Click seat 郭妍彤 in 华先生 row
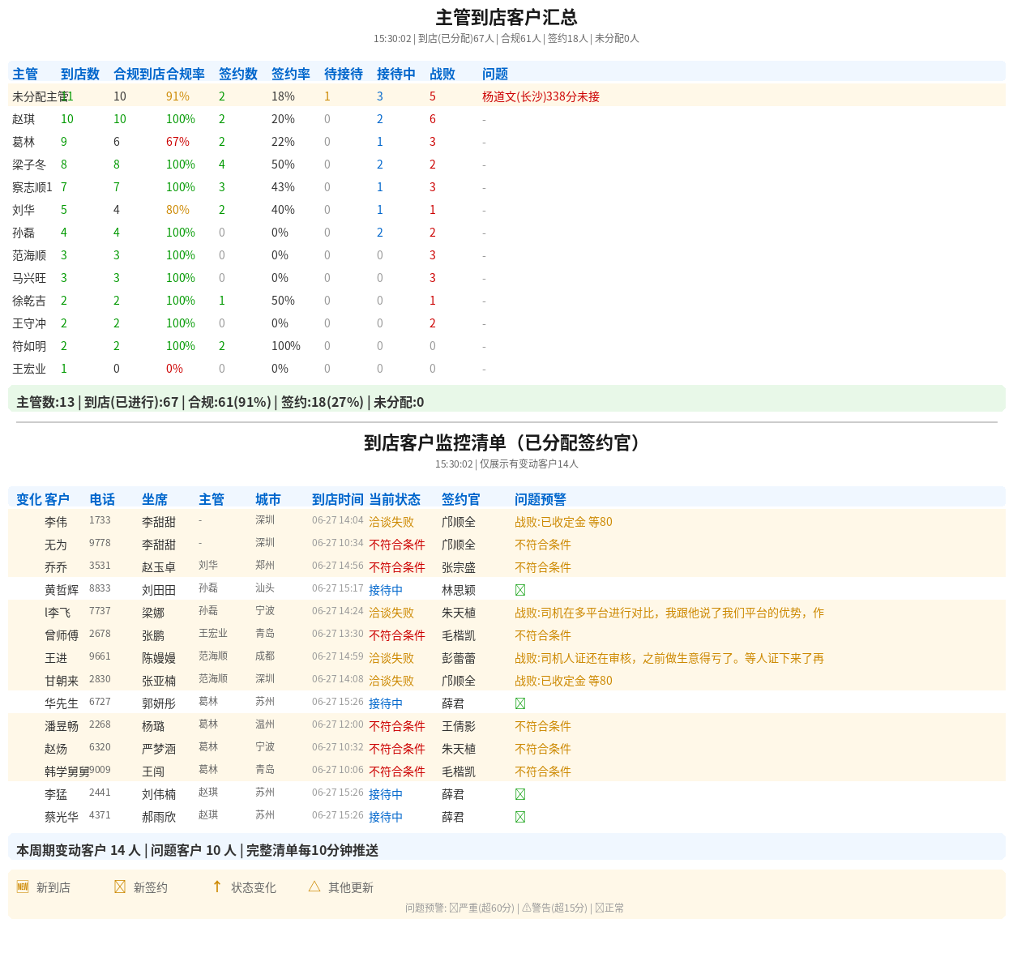 (x=159, y=703)
